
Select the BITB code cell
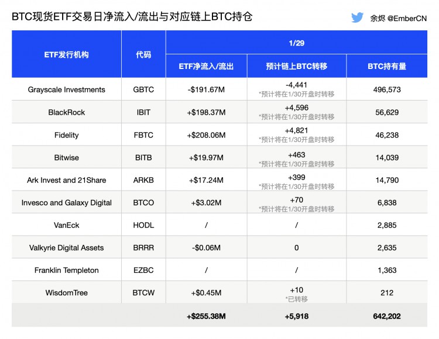click(143, 158)
